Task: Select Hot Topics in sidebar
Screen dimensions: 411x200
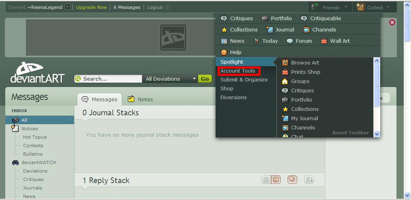Action: pyautogui.click(x=35, y=137)
